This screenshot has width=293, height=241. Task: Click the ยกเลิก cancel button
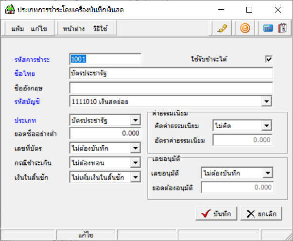tap(261, 213)
